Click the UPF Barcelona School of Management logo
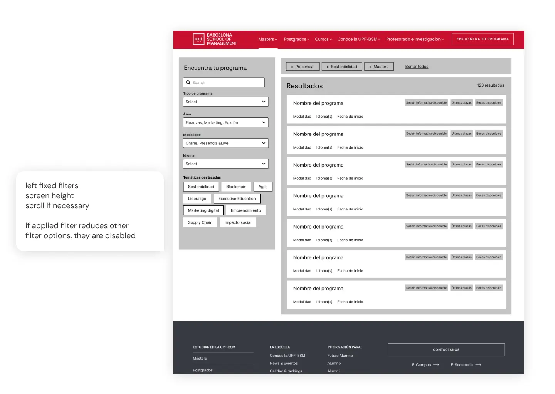Image resolution: width=555 pixels, height=394 pixels. click(215, 39)
